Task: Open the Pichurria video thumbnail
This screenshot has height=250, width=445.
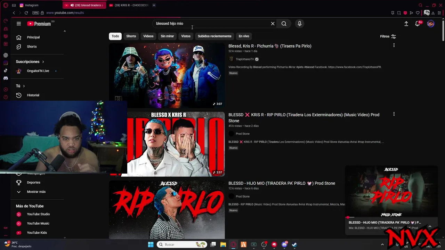Action: (167, 75)
